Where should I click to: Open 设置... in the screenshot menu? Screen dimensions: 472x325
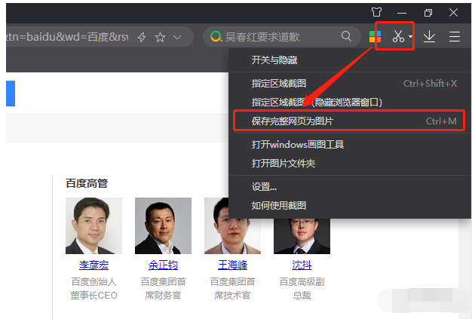point(264,186)
